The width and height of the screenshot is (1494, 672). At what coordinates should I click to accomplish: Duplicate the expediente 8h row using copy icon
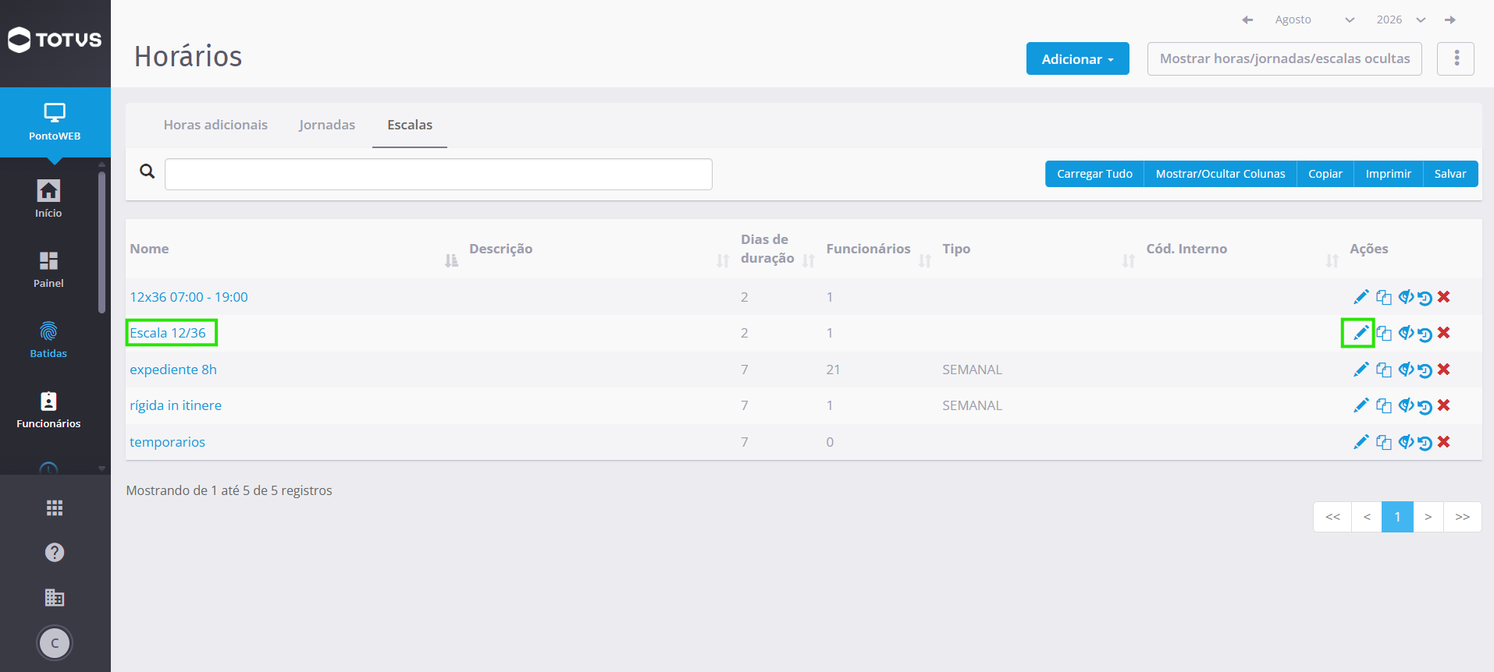tap(1383, 370)
